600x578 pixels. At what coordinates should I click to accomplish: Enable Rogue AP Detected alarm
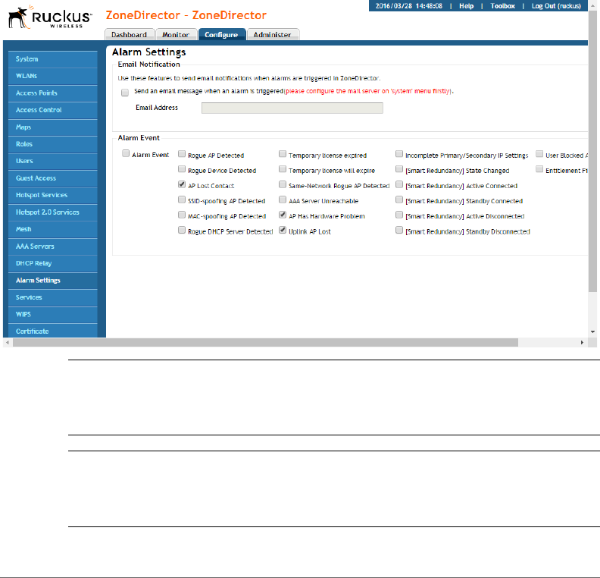182,154
